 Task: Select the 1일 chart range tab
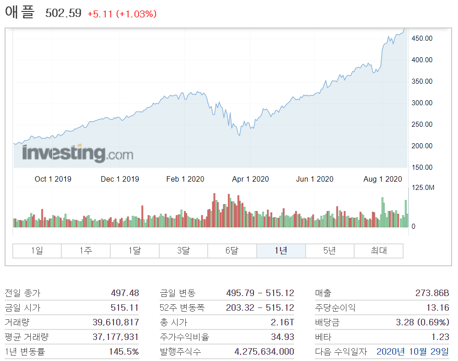pos(37,251)
